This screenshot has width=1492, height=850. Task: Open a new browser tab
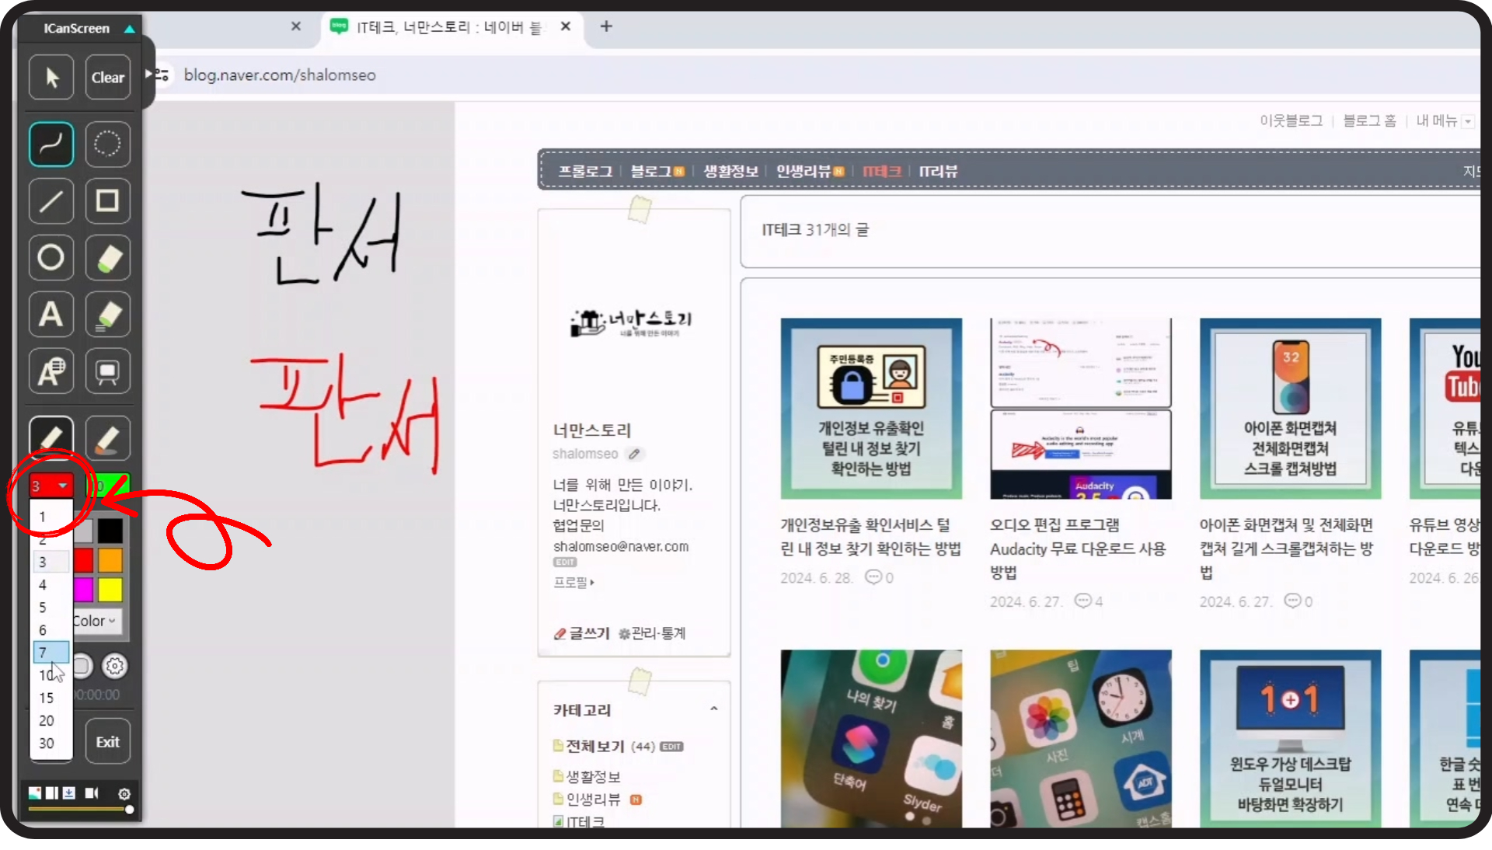[606, 26]
